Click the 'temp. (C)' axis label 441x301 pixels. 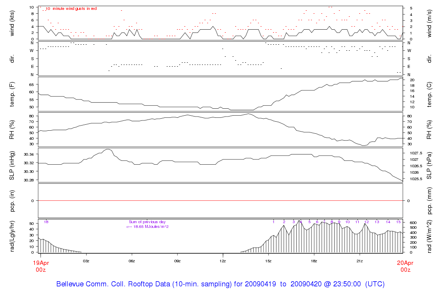[429, 94]
